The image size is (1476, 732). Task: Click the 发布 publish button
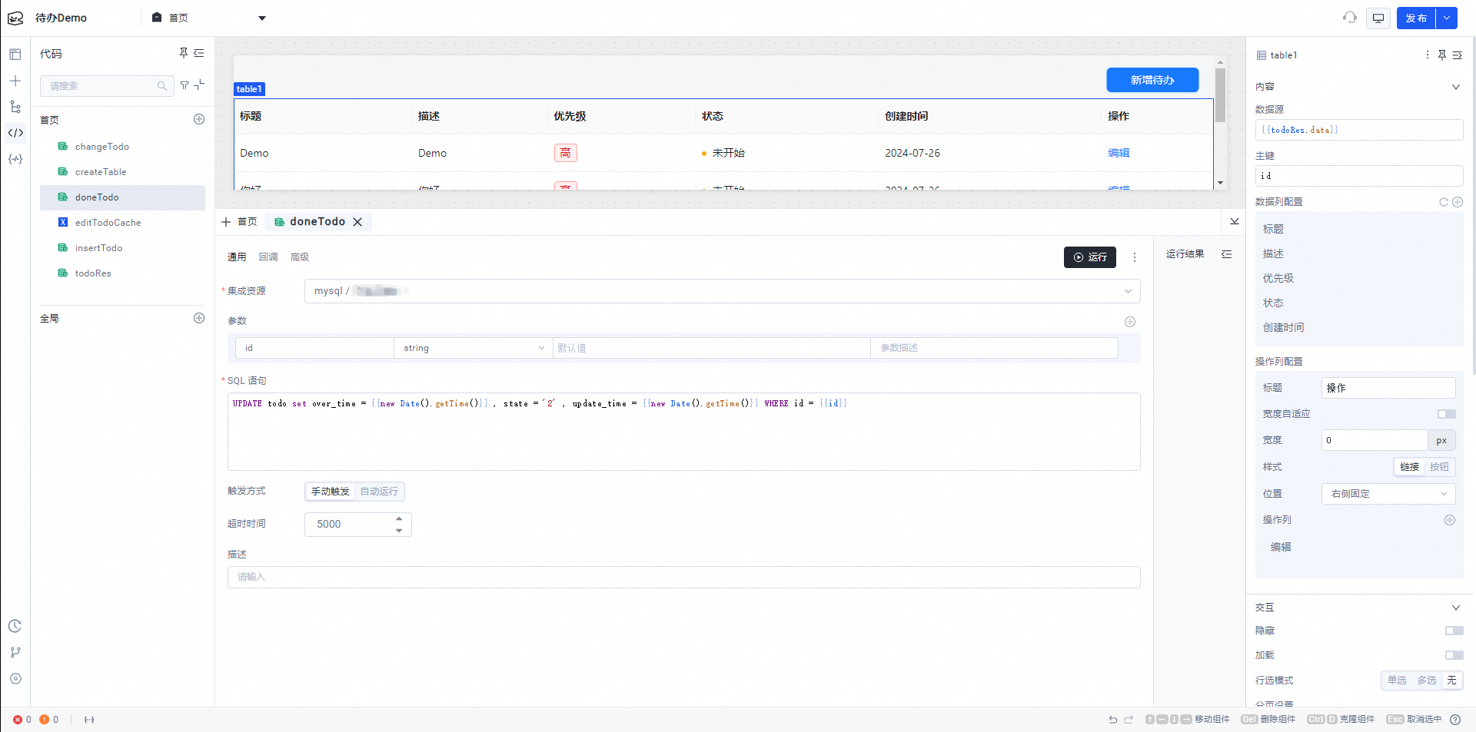(1416, 18)
